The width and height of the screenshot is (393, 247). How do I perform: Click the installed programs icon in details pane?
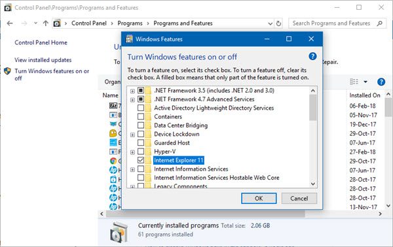point(119,232)
